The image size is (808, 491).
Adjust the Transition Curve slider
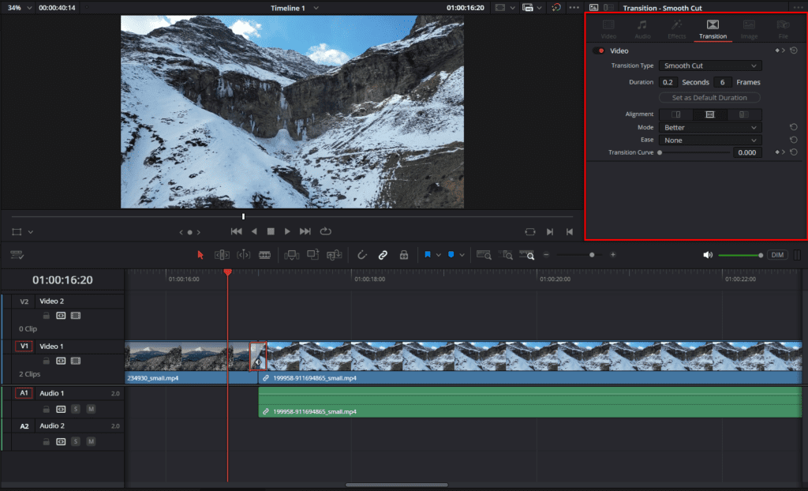[x=660, y=152]
